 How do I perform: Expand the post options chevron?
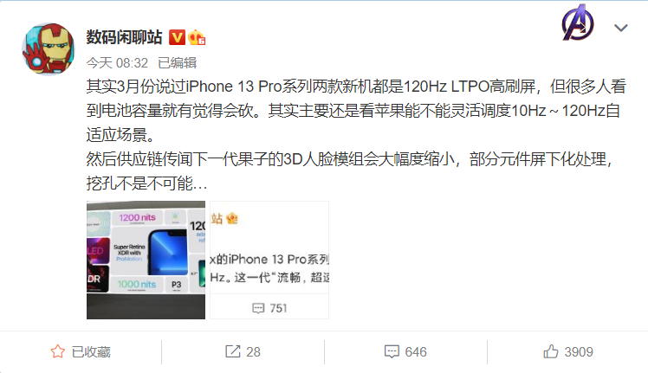click(x=621, y=28)
